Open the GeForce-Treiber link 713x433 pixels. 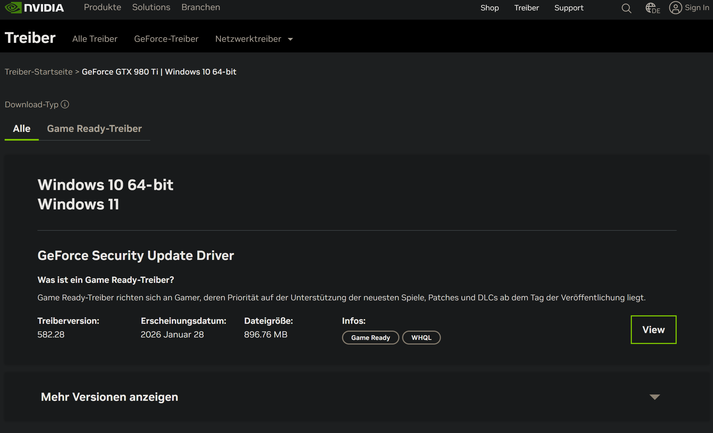[166, 39]
